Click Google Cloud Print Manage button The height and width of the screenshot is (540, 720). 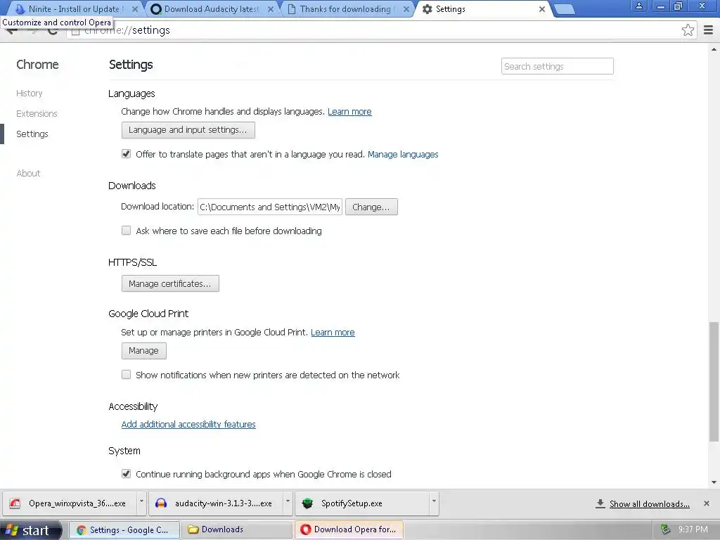pyautogui.click(x=144, y=351)
